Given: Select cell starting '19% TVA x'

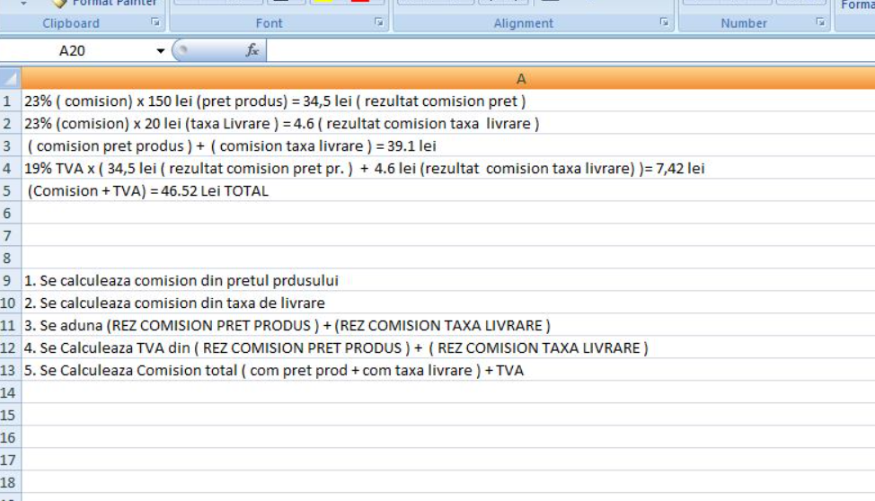Looking at the screenshot, I should tap(448, 168).
